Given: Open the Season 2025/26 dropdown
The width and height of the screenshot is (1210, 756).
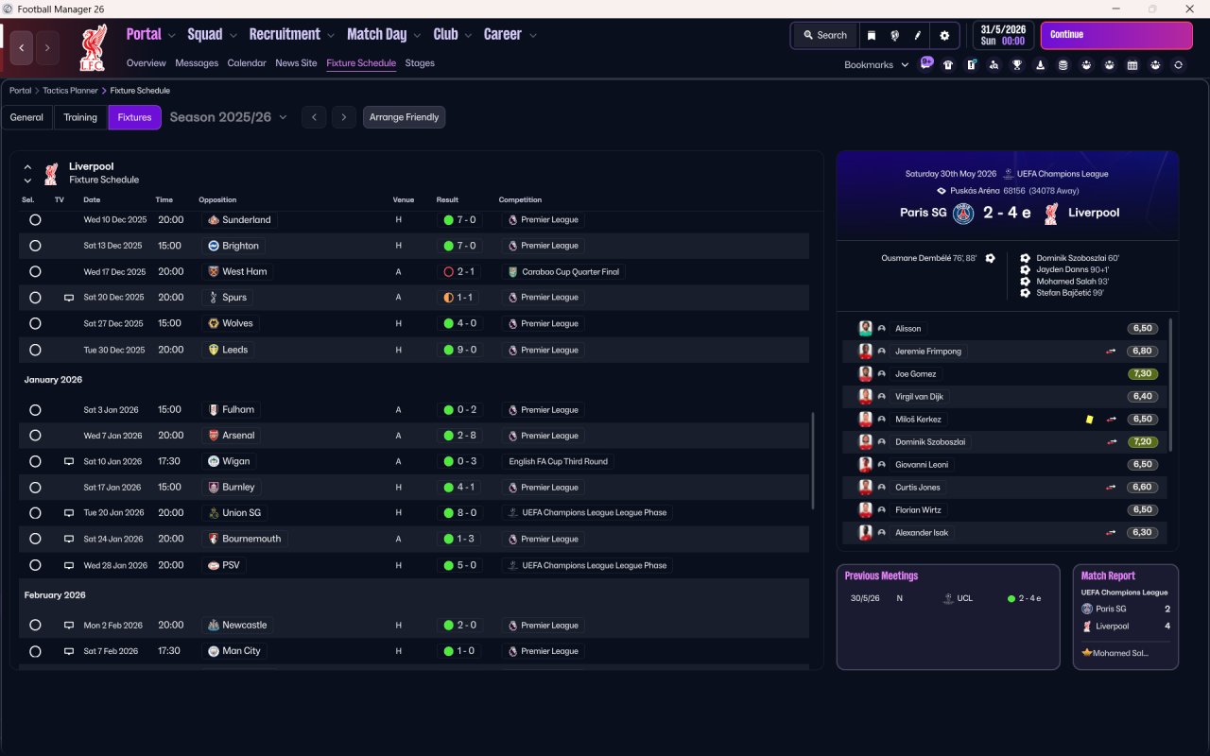Looking at the screenshot, I should coord(229,117).
